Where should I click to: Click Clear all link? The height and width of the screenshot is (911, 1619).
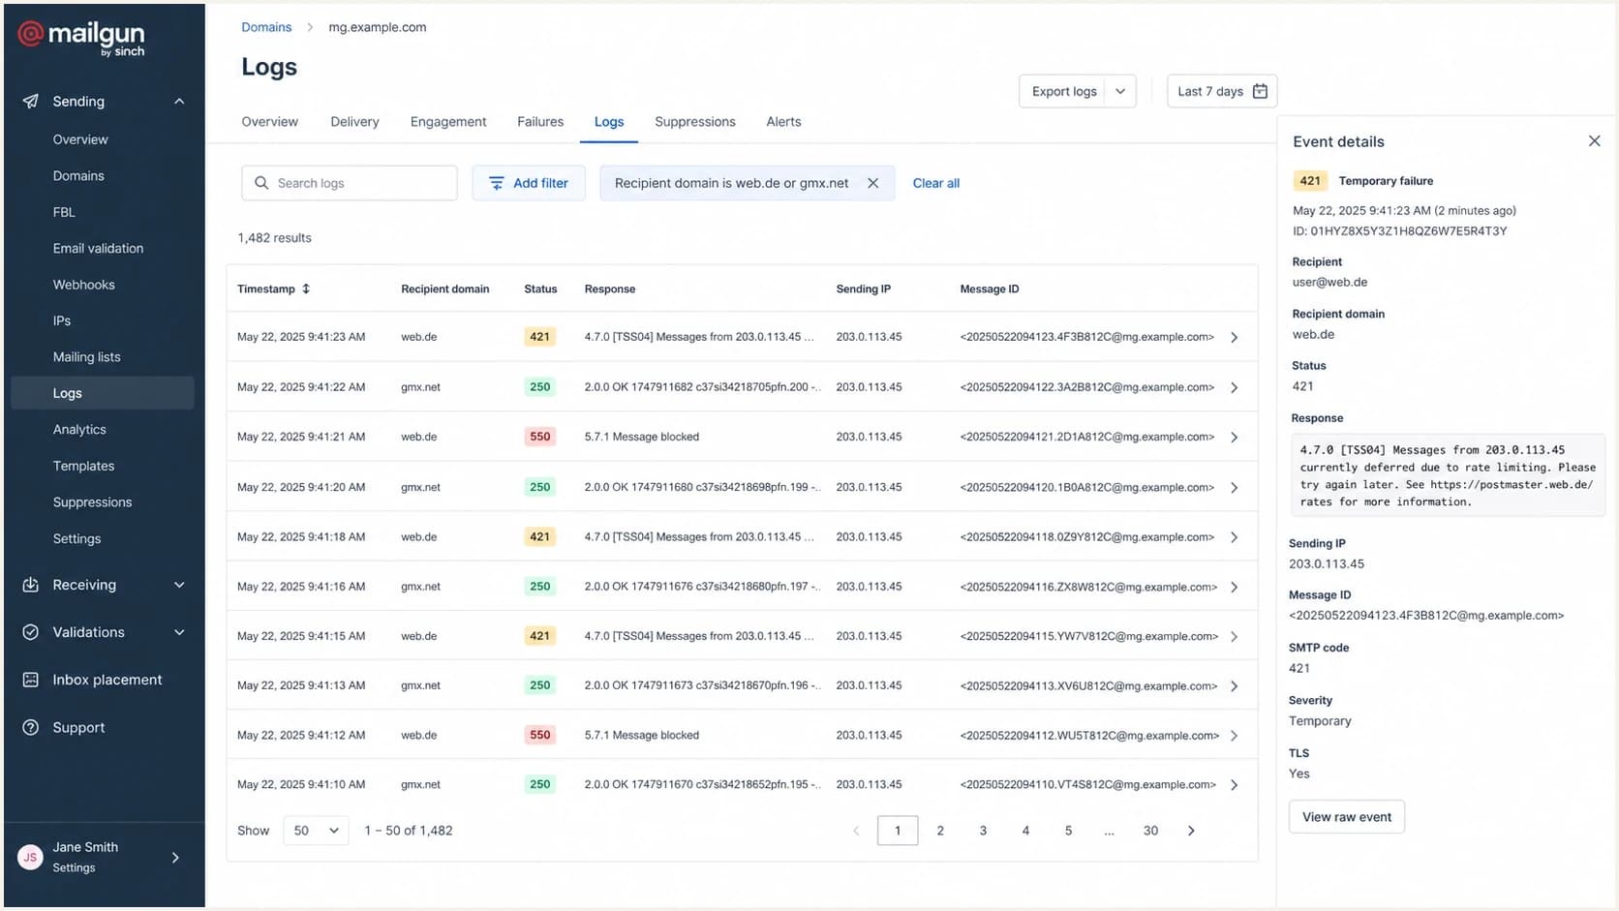[936, 183]
